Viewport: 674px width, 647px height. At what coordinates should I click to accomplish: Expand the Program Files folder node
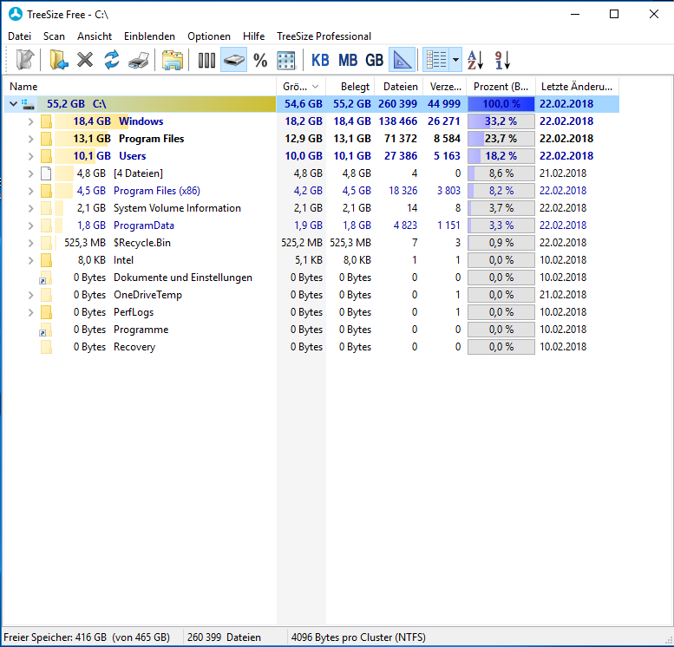30,139
